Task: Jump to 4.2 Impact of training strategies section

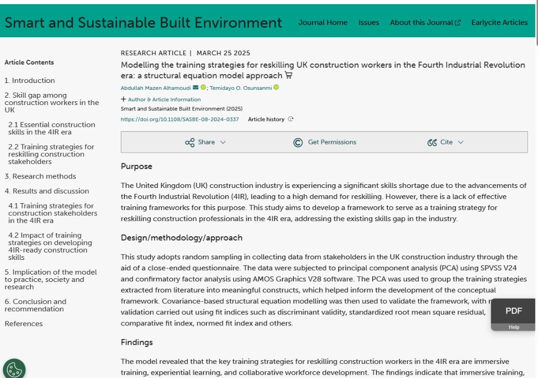Action: point(50,246)
